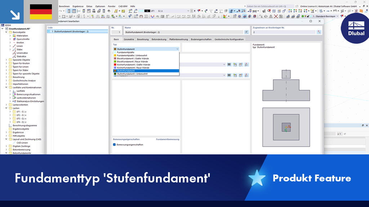Choose Stufenfundament | Unbewehrt option

(146, 74)
